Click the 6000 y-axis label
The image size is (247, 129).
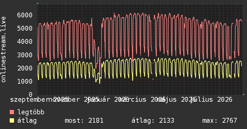click(x=25, y=15)
